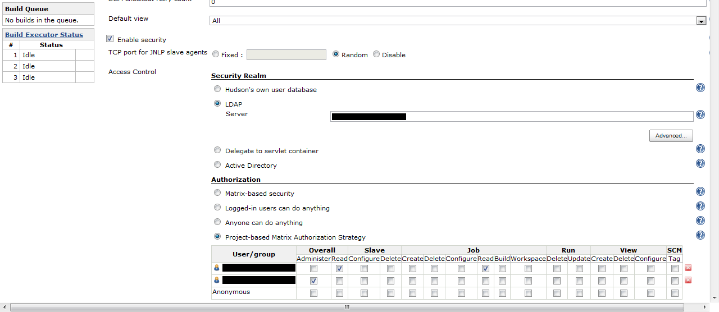Open help icon for LDAP Server field
Image resolution: width=719 pixels, height=312 pixels.
700,115
